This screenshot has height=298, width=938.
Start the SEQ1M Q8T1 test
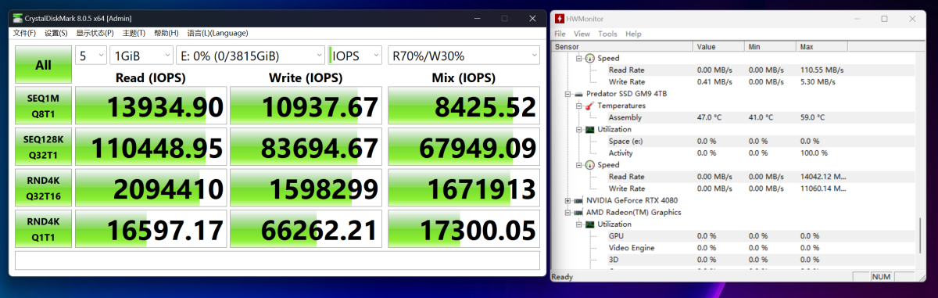43,106
